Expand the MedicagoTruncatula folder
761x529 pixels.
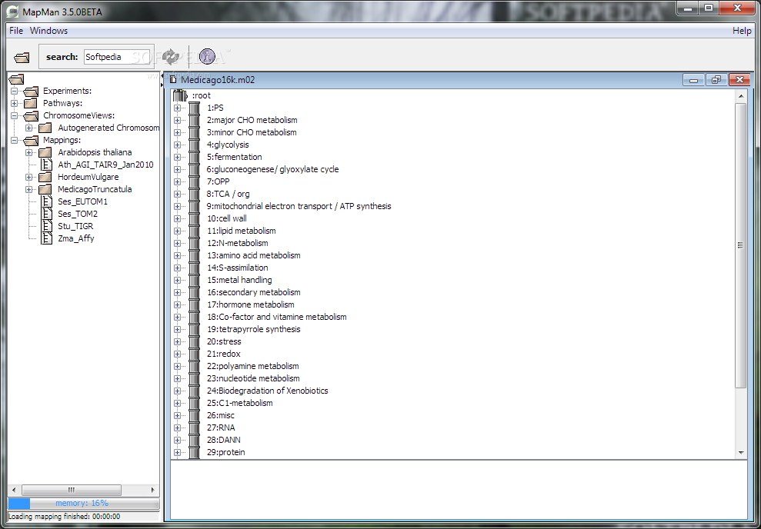point(28,190)
